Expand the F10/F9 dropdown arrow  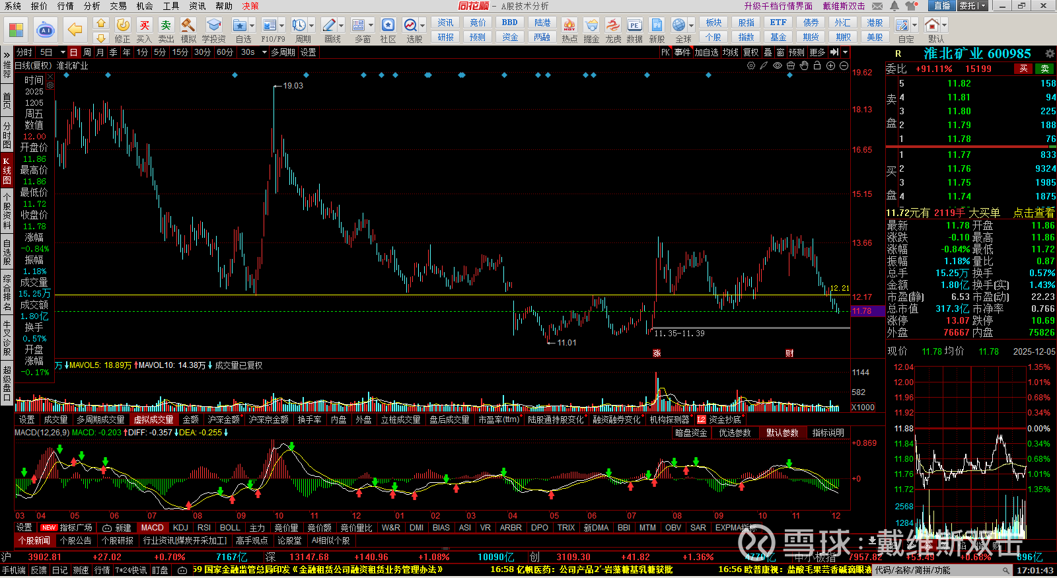click(x=282, y=26)
